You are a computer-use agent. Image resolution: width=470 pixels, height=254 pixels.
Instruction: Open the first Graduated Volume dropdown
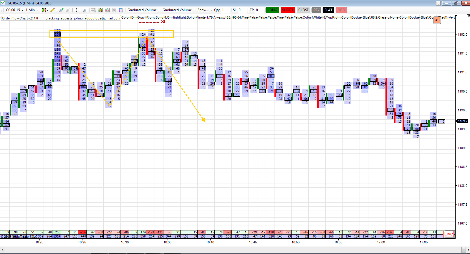coord(143,10)
